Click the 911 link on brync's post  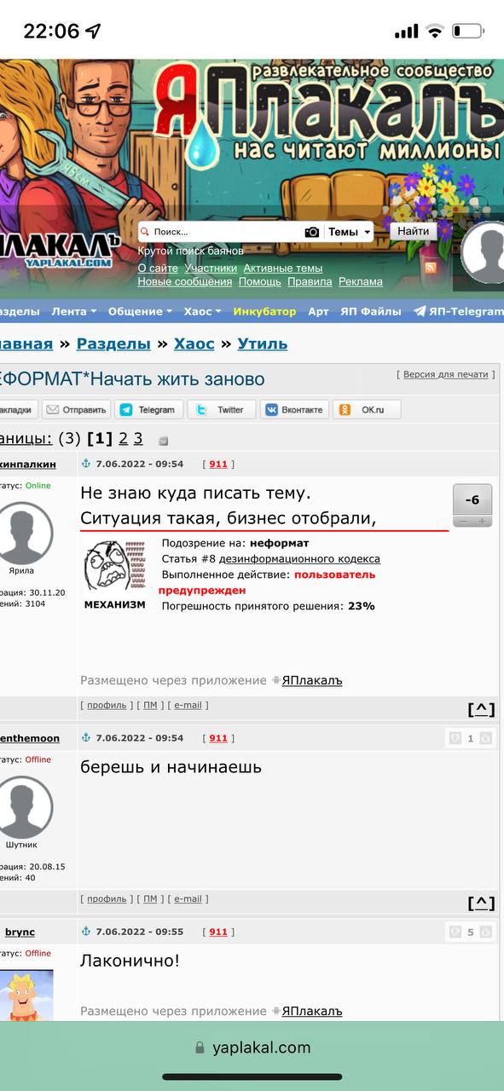point(218,932)
